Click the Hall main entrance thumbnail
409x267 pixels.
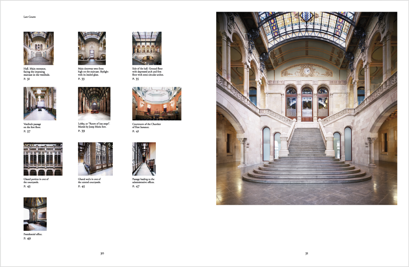coord(38,48)
